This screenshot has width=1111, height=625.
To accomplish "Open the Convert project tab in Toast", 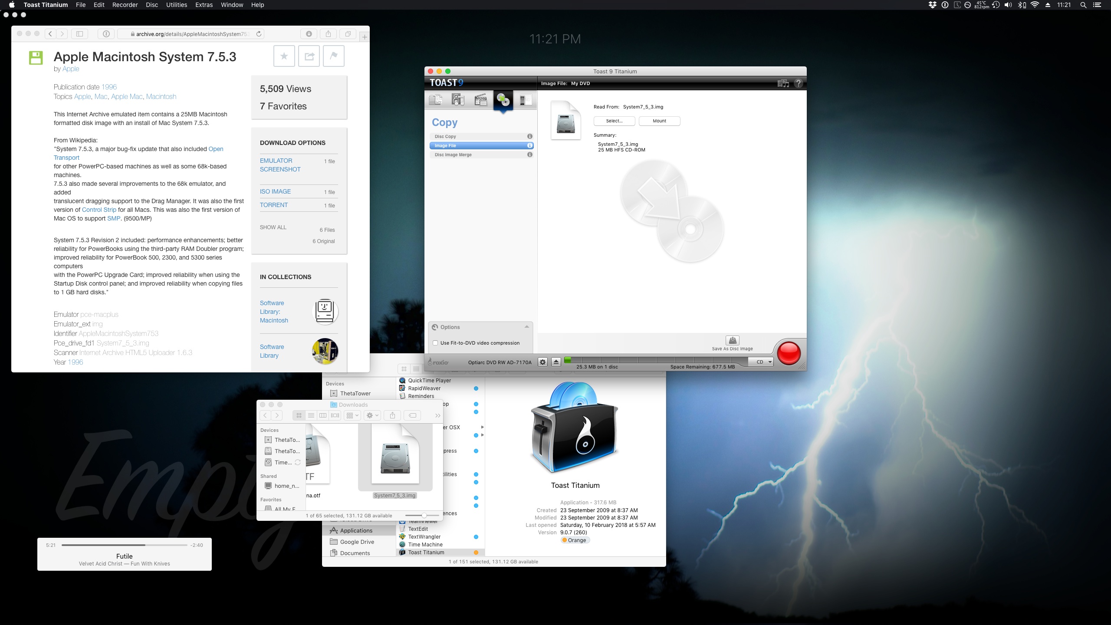I will (526, 100).
